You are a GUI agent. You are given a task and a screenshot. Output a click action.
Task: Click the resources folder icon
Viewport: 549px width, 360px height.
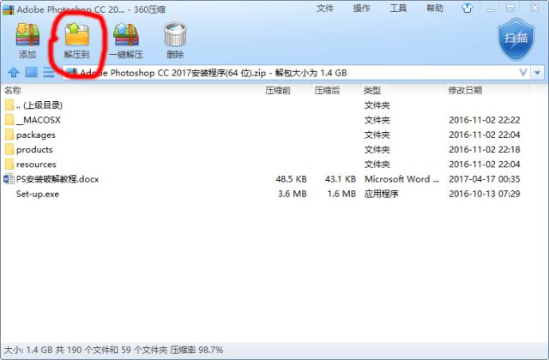point(9,164)
